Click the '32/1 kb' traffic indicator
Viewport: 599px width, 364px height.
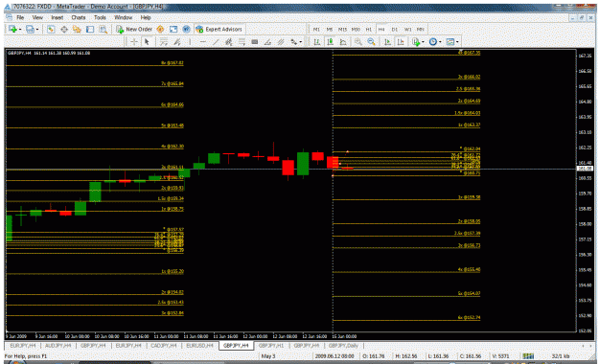tap(561, 356)
